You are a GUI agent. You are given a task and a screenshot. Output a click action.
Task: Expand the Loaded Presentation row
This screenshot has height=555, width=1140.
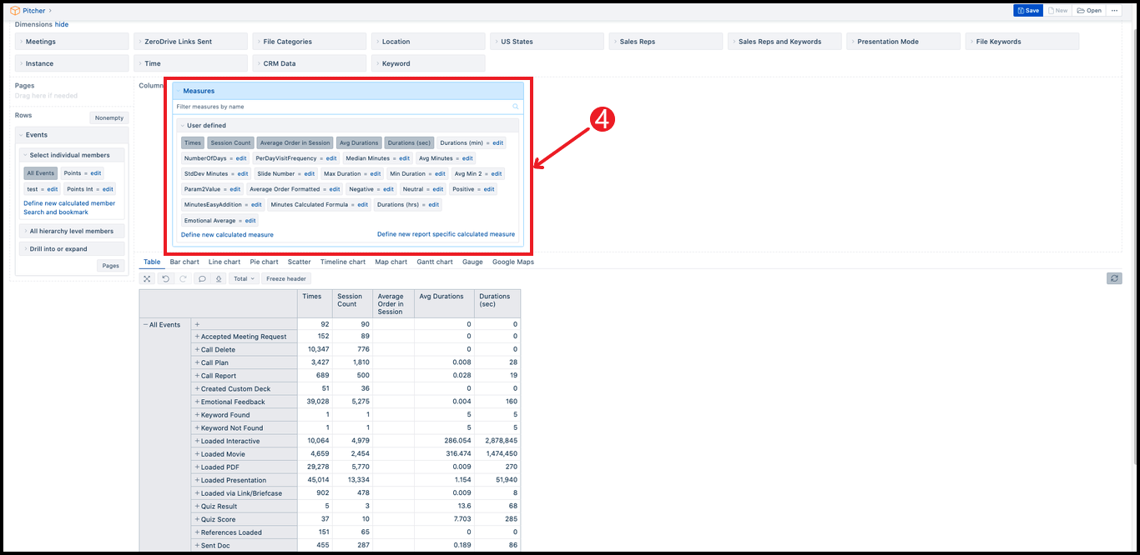point(198,481)
